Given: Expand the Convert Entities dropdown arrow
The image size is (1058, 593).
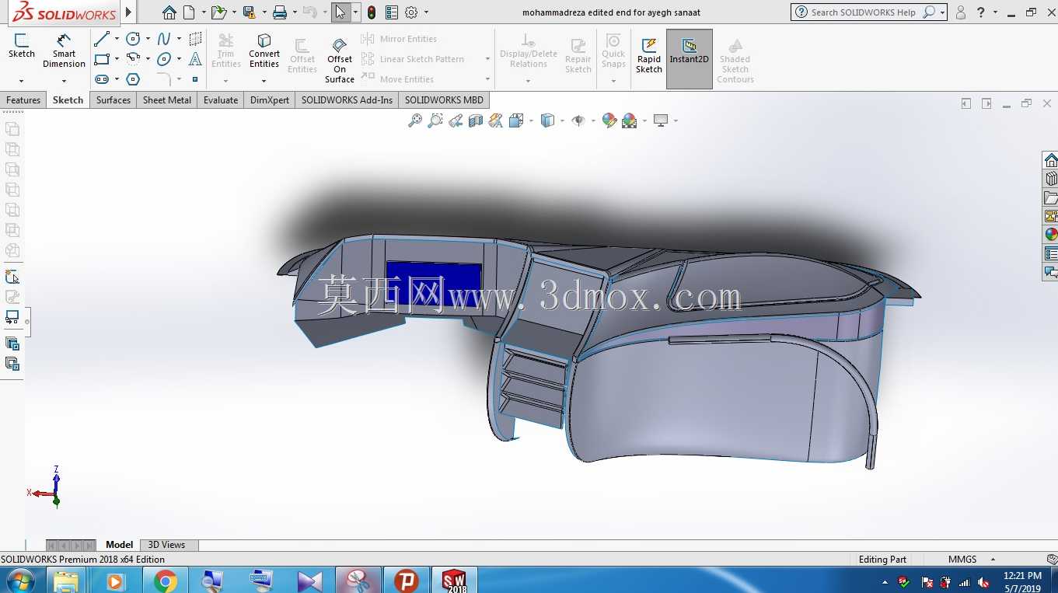Looking at the screenshot, I should pos(264,81).
